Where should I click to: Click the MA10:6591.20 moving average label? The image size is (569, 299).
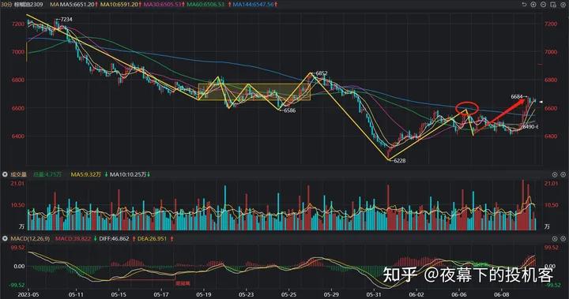click(x=119, y=5)
